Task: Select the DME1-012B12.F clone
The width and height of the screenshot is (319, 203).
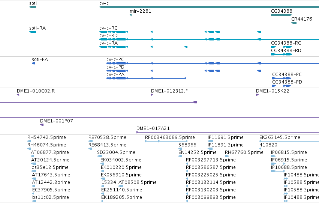Action: [152, 95]
